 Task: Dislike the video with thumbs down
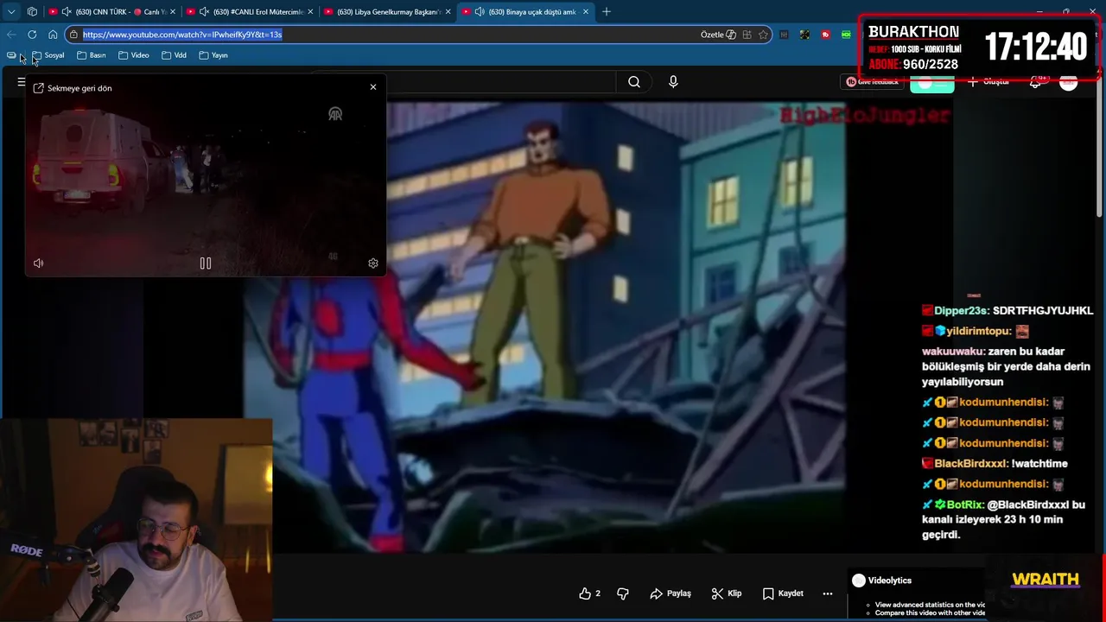[x=623, y=593]
